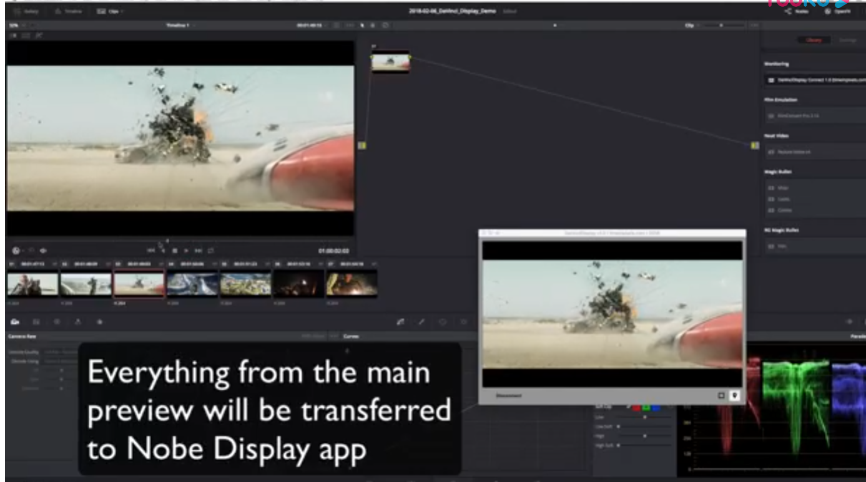This screenshot has height=482, width=866.
Task: Click node graph output connector
Action: coord(755,145)
